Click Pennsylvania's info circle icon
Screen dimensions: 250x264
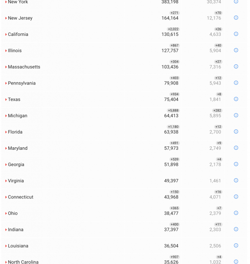[236, 83]
